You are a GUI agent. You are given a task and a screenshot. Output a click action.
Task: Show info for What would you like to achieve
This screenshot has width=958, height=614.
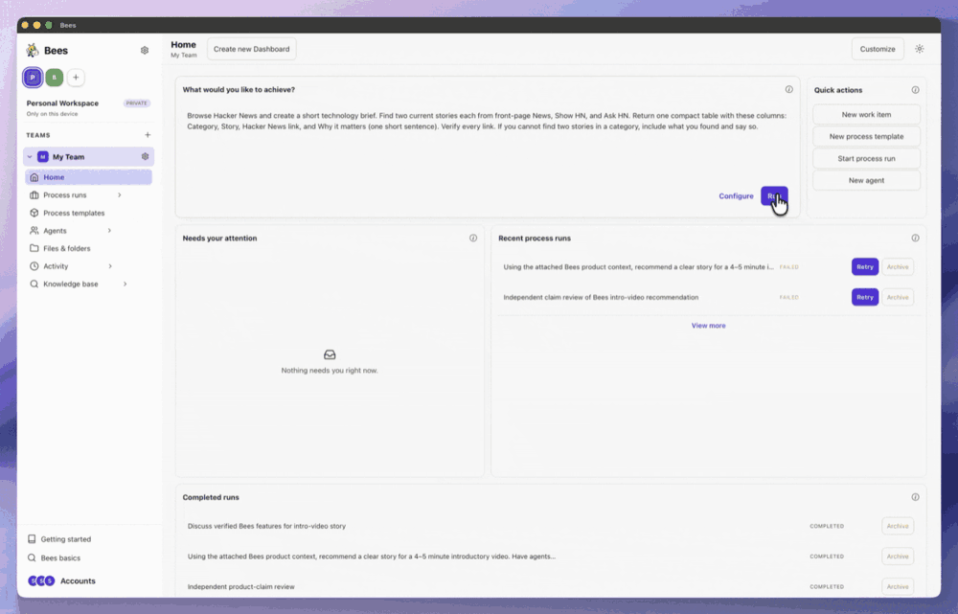pyautogui.click(x=788, y=89)
